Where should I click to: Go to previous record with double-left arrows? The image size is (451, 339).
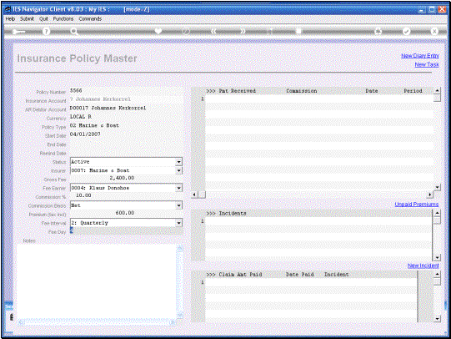tap(213, 31)
